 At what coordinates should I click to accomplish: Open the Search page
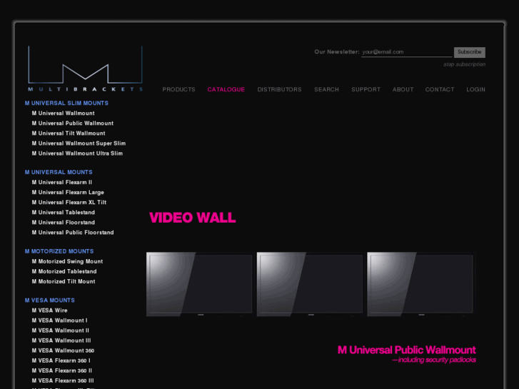pos(326,90)
